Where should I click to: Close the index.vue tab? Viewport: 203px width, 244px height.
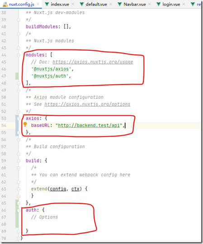73,4
